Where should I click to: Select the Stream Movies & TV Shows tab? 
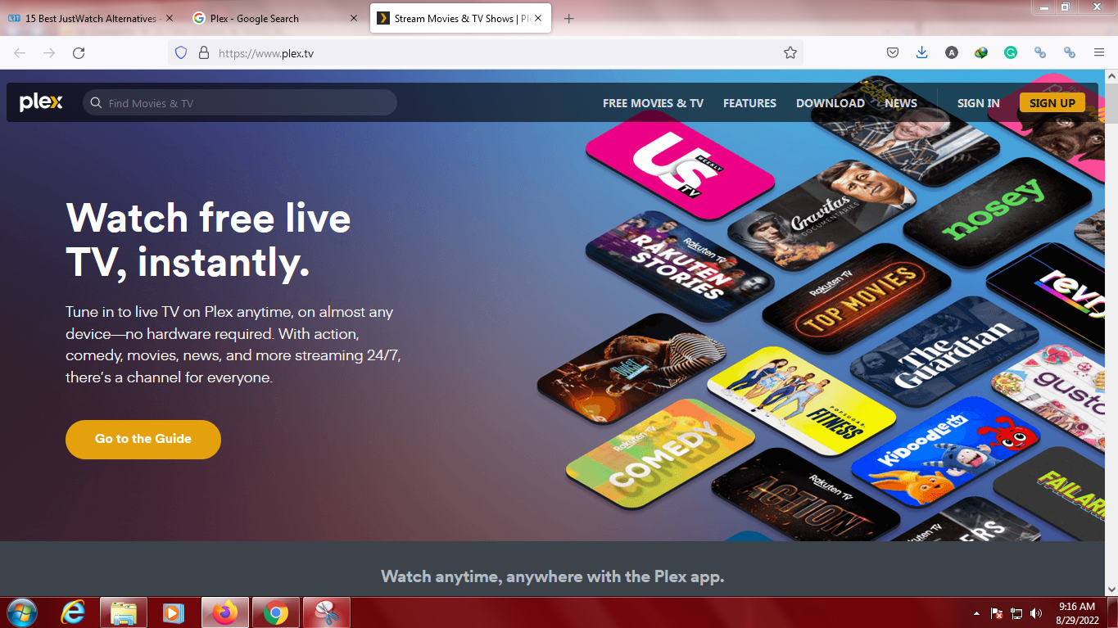pos(459,18)
